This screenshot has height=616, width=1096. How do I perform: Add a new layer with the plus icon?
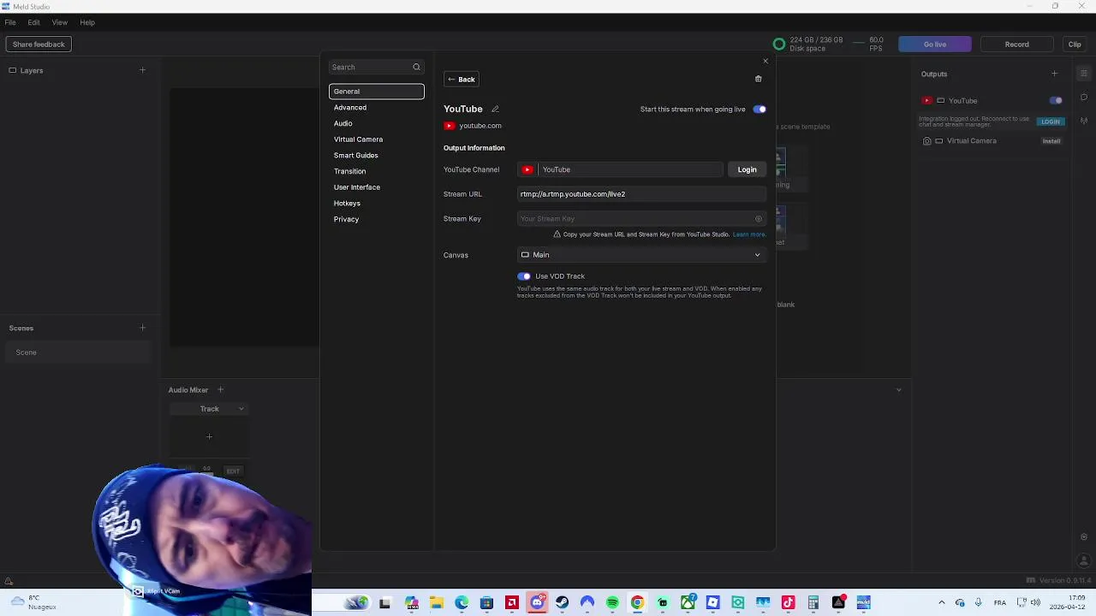click(x=142, y=70)
